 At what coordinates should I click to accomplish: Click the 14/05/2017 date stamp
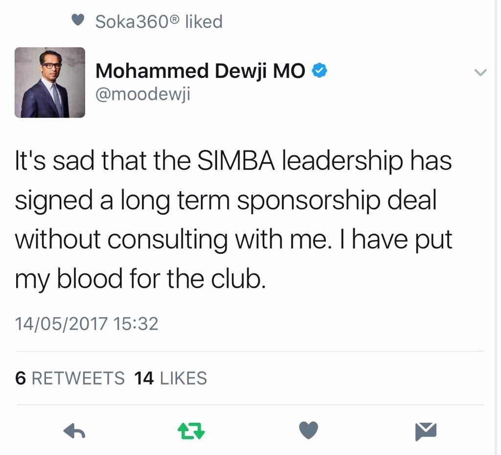[x=61, y=323]
